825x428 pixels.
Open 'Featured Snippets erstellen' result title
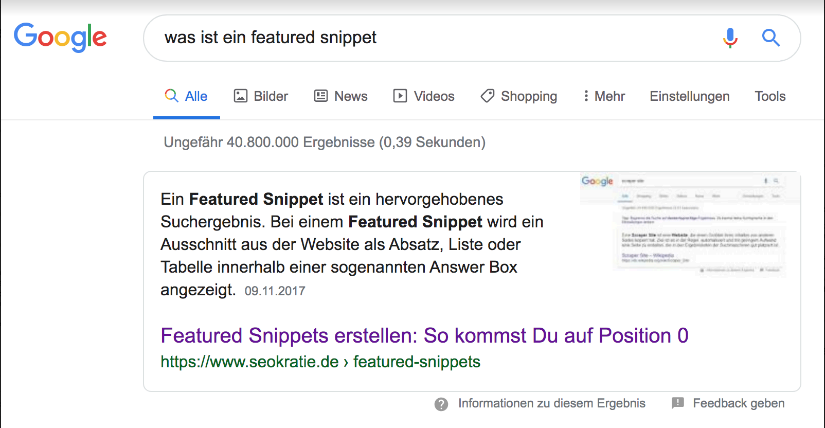pos(424,335)
